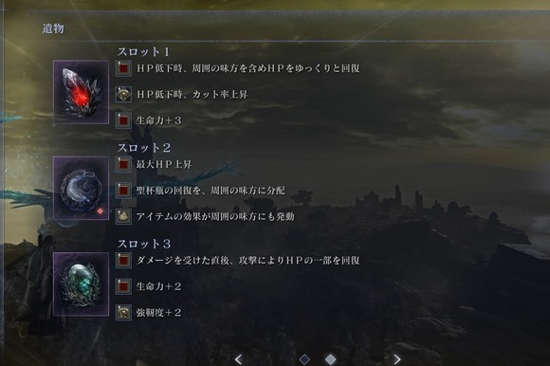
Task: Select the second page diamond indicator
Action: [x=330, y=359]
